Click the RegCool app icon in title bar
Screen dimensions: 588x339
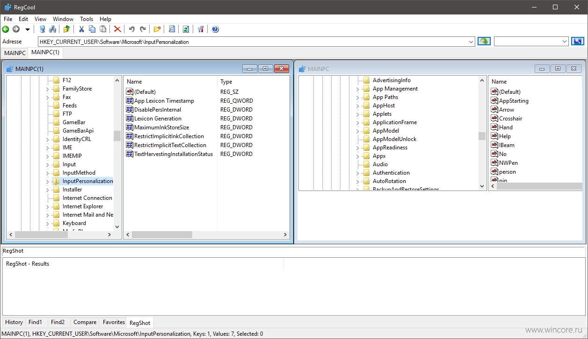[8, 7]
